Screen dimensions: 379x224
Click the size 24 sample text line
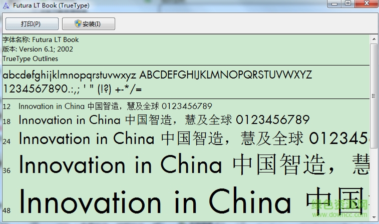pos(194,138)
